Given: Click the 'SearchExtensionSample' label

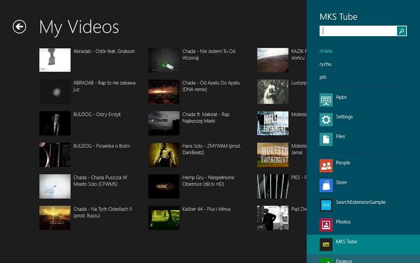Looking at the screenshot, I should [361, 202].
